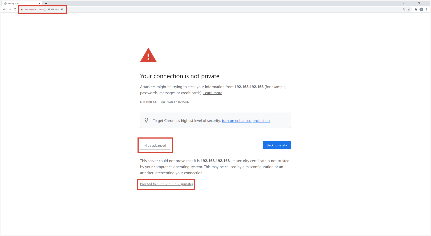Click the Back to safety button
Viewport: 431px width, 236px height.
pos(277,145)
